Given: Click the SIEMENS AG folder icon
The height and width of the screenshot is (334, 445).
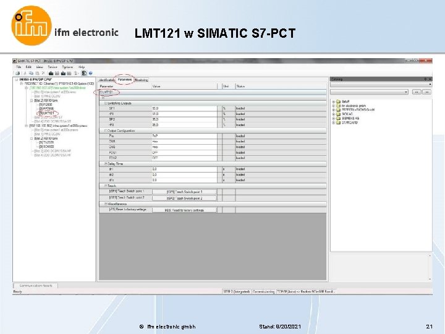Looking at the screenshot, I should (x=338, y=118).
